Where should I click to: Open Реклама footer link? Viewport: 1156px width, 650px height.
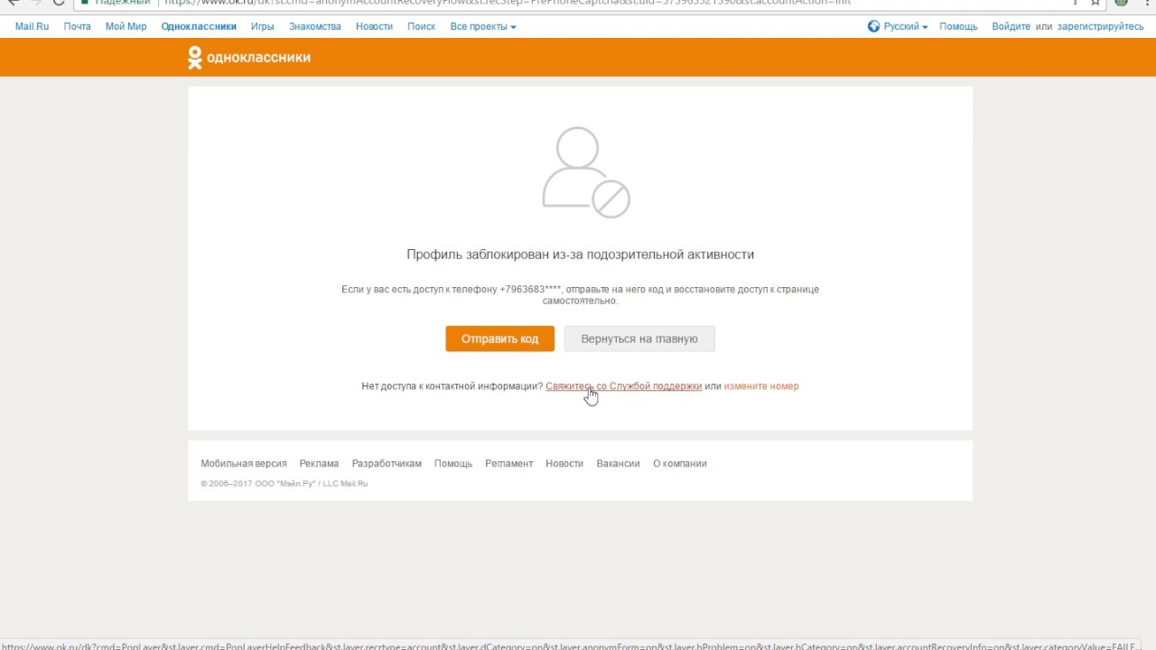pyautogui.click(x=319, y=463)
